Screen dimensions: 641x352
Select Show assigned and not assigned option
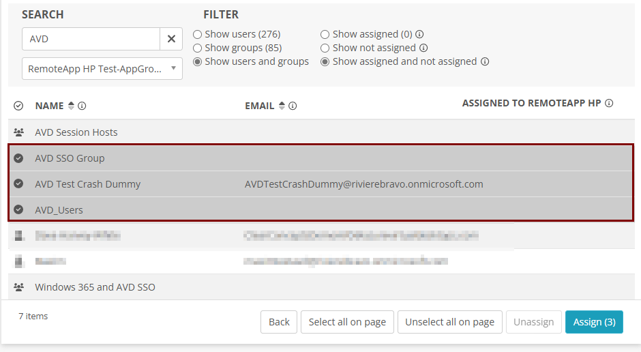(x=325, y=61)
